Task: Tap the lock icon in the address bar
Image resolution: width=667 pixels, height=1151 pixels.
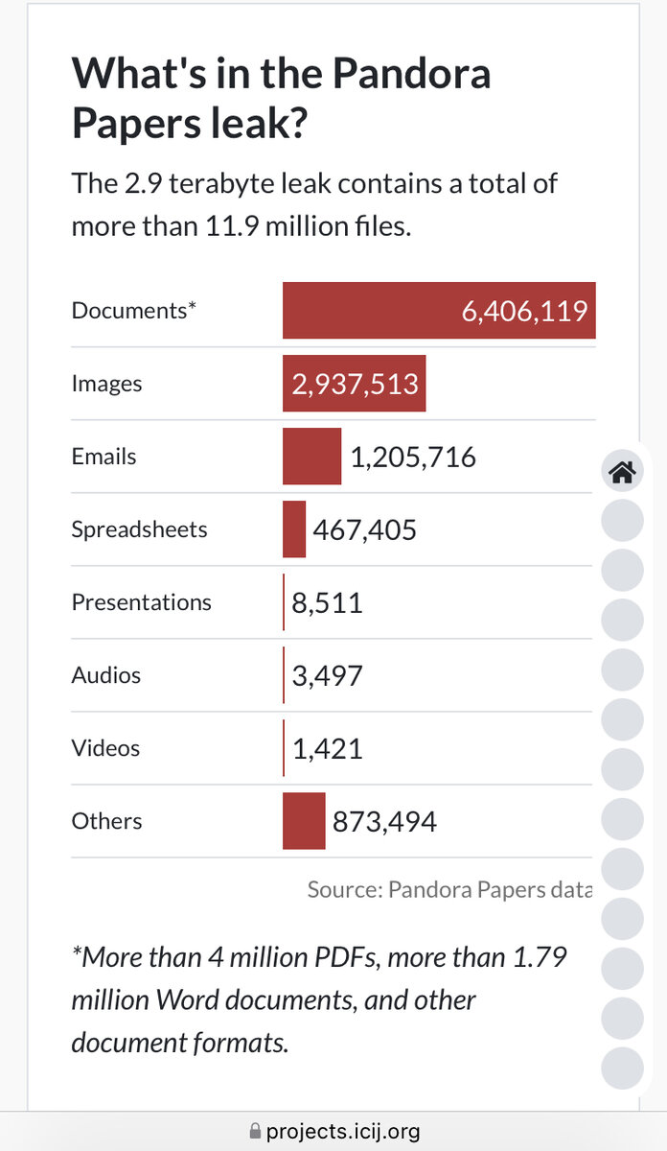Action: click(255, 1132)
